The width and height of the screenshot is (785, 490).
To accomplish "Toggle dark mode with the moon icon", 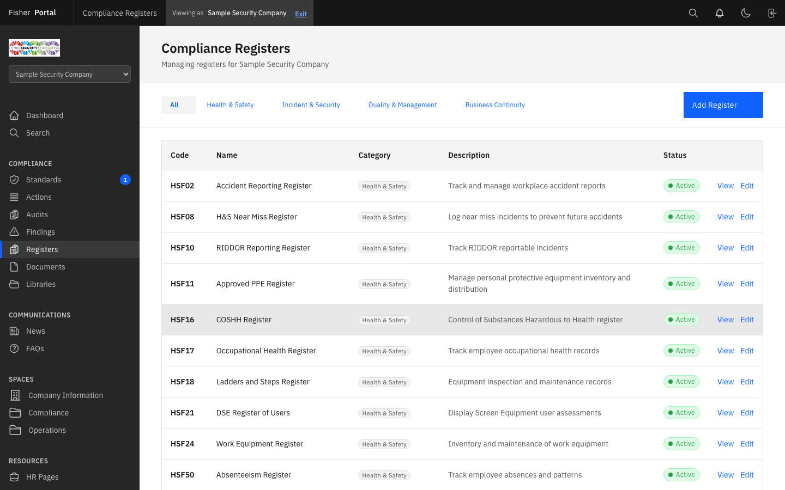I will pyautogui.click(x=746, y=13).
